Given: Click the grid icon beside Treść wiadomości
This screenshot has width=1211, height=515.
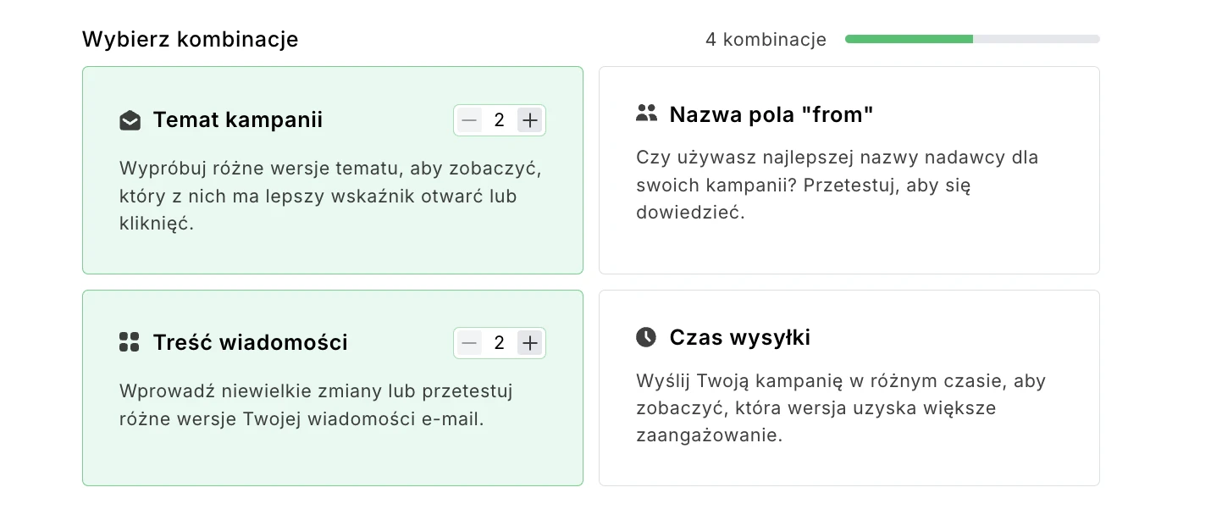Looking at the screenshot, I should (130, 342).
